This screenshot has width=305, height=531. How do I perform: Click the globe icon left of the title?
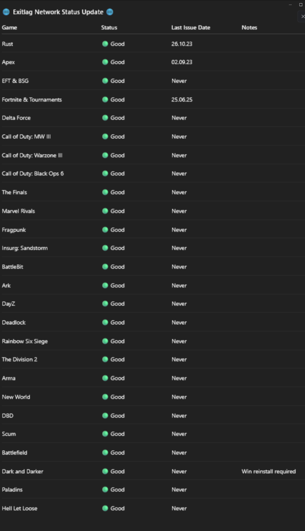(x=6, y=12)
